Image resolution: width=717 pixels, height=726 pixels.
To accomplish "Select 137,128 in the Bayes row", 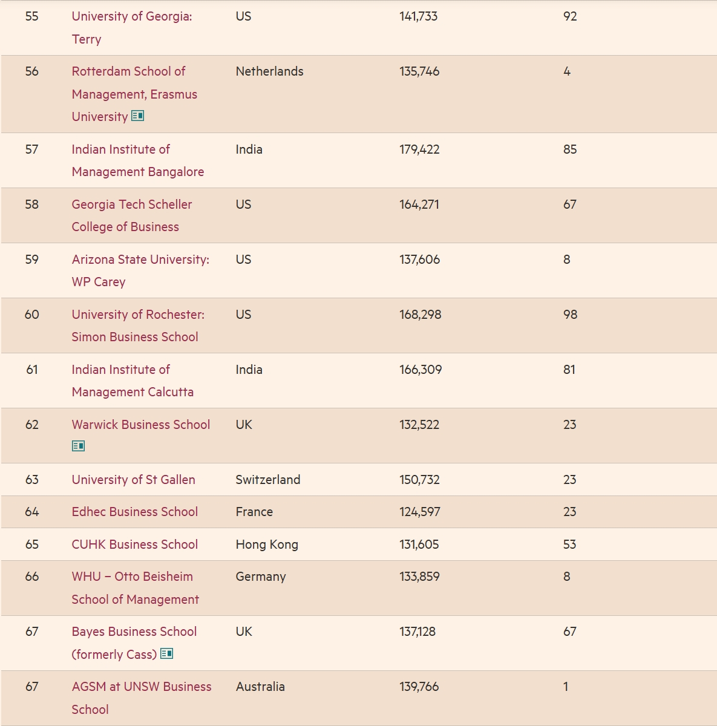I will pos(417,632).
